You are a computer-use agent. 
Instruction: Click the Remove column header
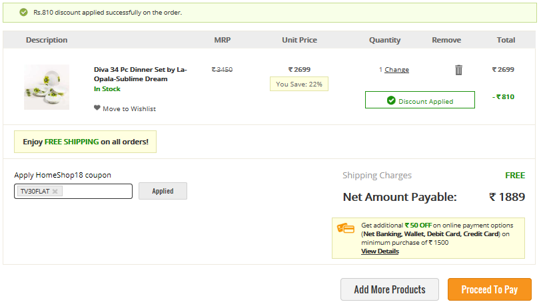click(x=446, y=40)
